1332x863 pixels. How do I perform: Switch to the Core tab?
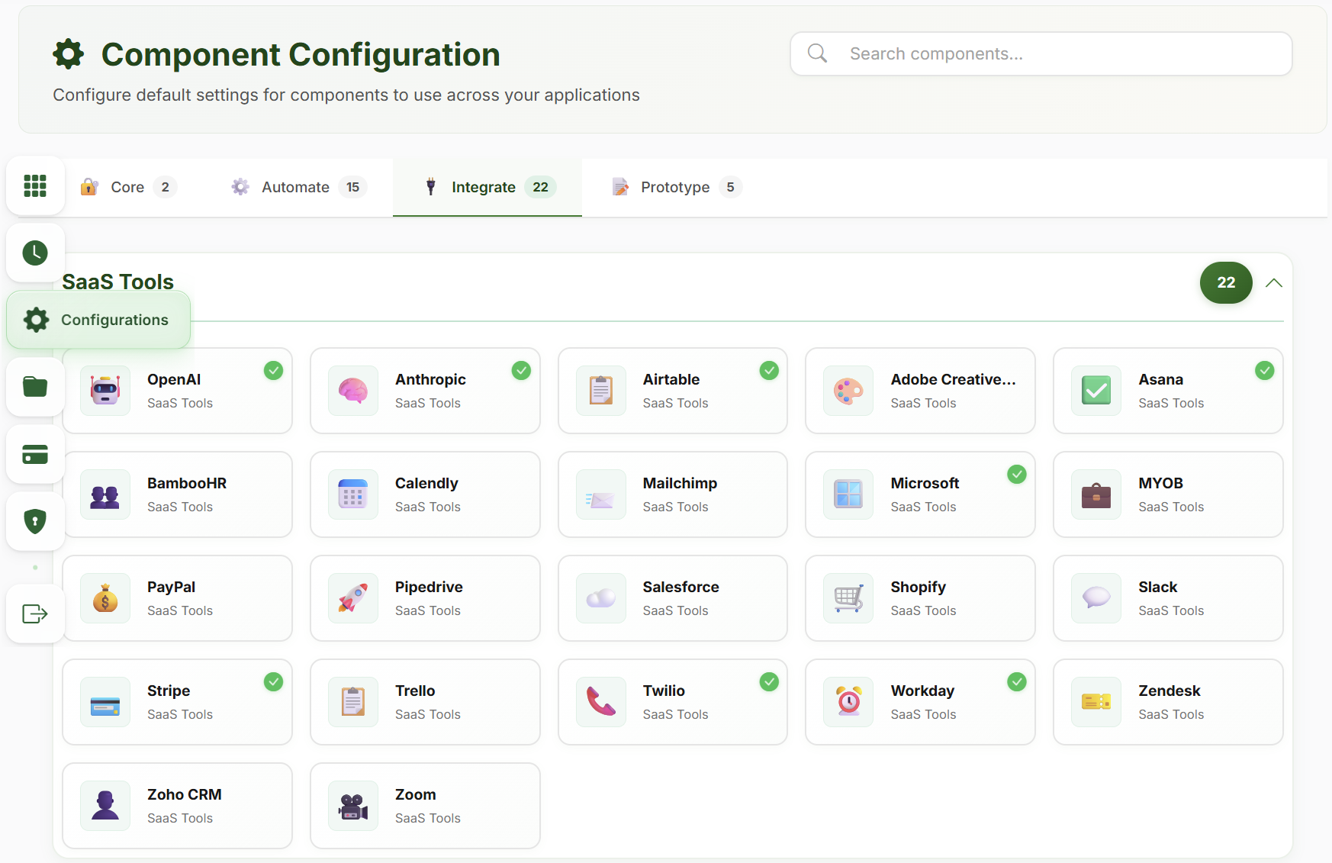point(129,187)
